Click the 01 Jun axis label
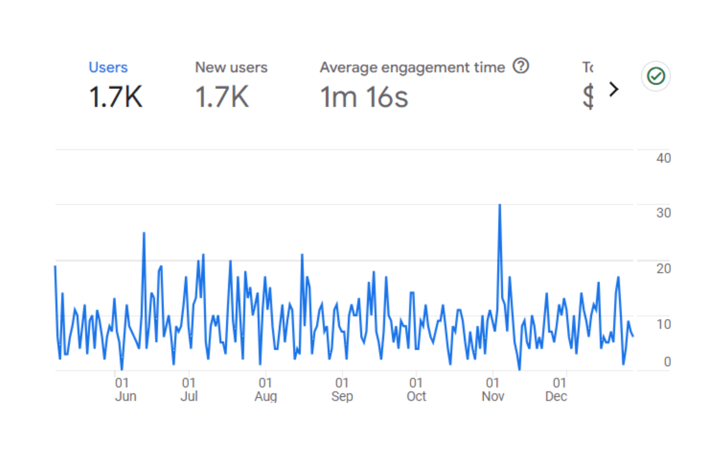 (x=126, y=390)
